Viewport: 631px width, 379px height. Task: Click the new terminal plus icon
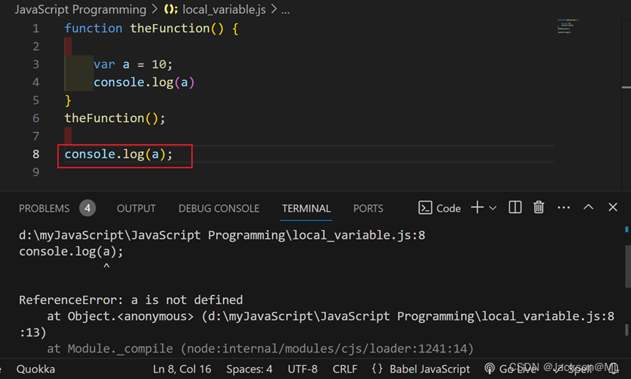(477, 208)
